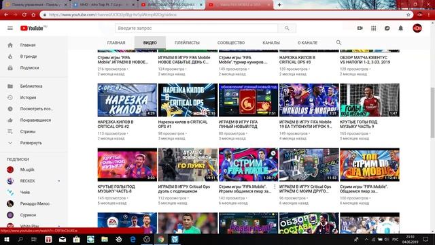Viewport: 435px width, 245px height.
Task: Open File Explorer from the taskbar
Action: tap(105, 239)
